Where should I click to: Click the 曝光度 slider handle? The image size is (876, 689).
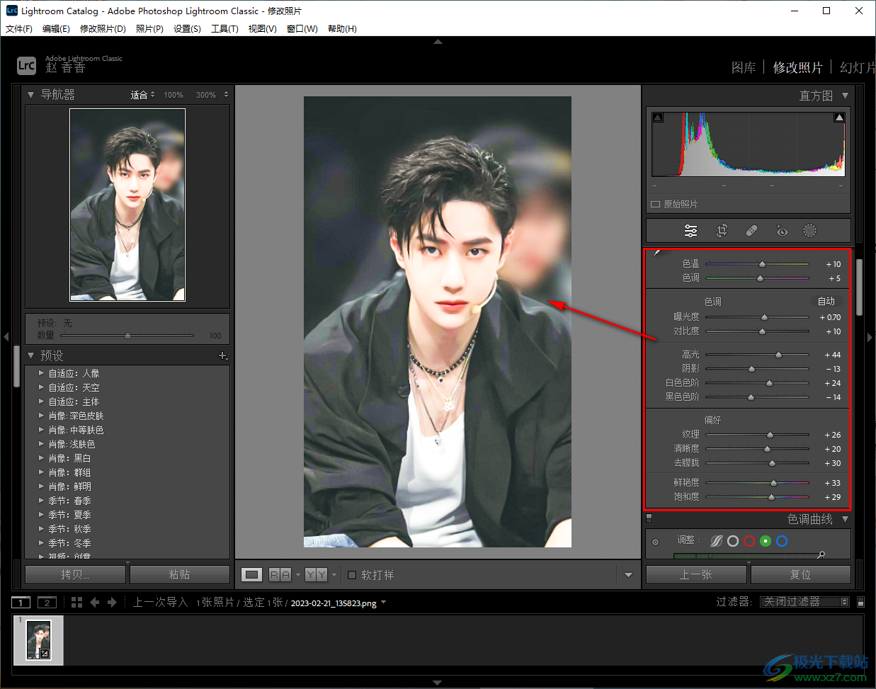[764, 317]
